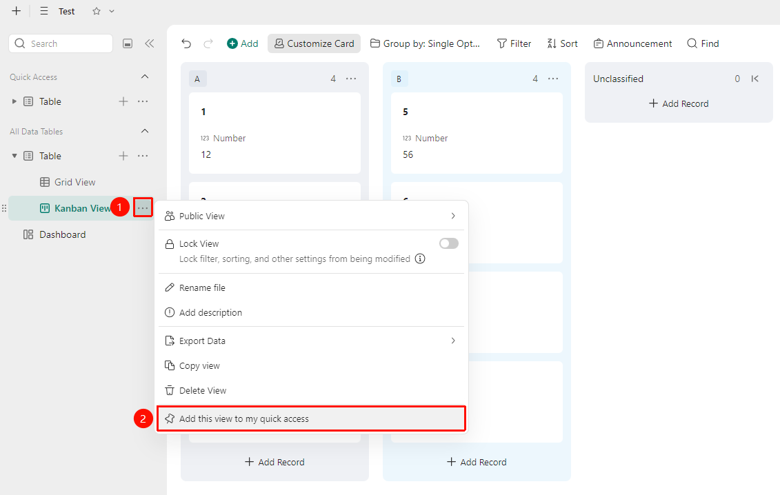Screen dimensions: 780x495
Task: Collapse the Quick Access section
Action: click(145, 77)
